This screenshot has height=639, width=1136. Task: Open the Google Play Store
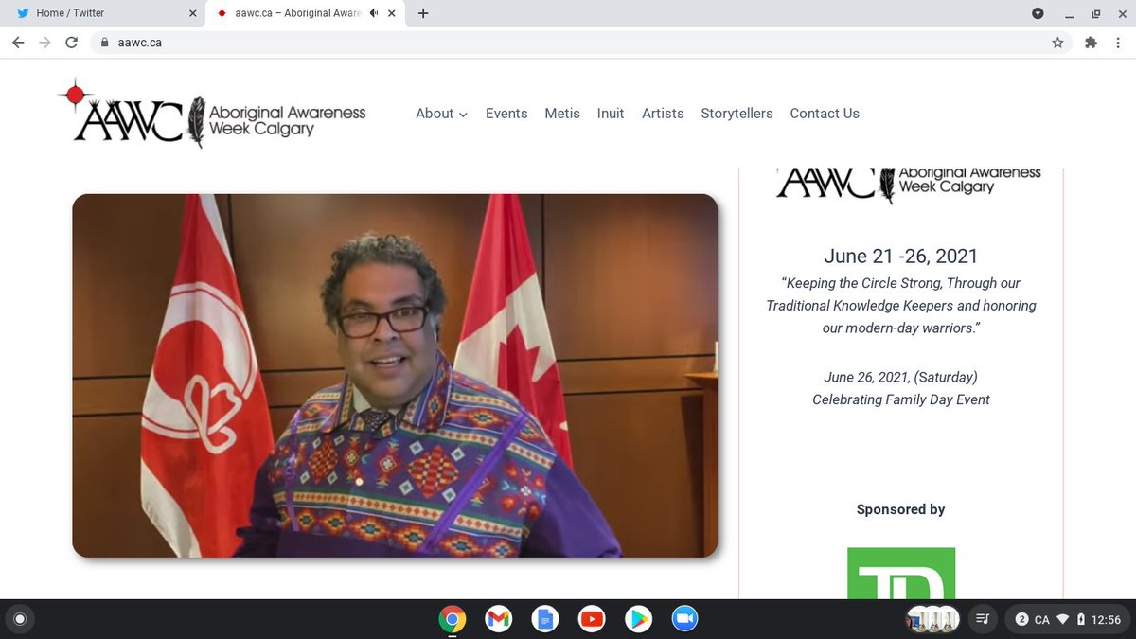[x=638, y=619]
